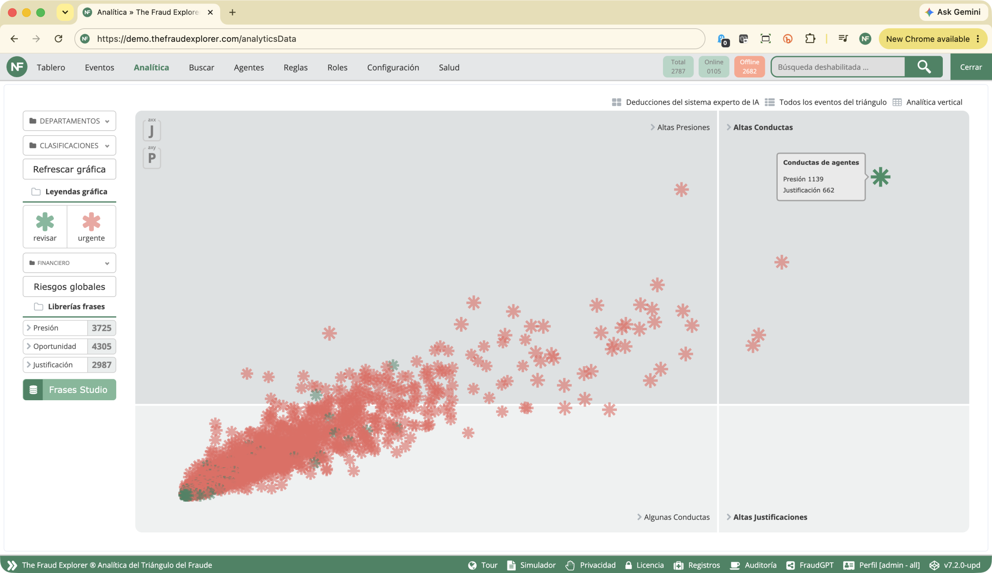
Task: Expand the Justificación phrase library
Action: click(69, 365)
